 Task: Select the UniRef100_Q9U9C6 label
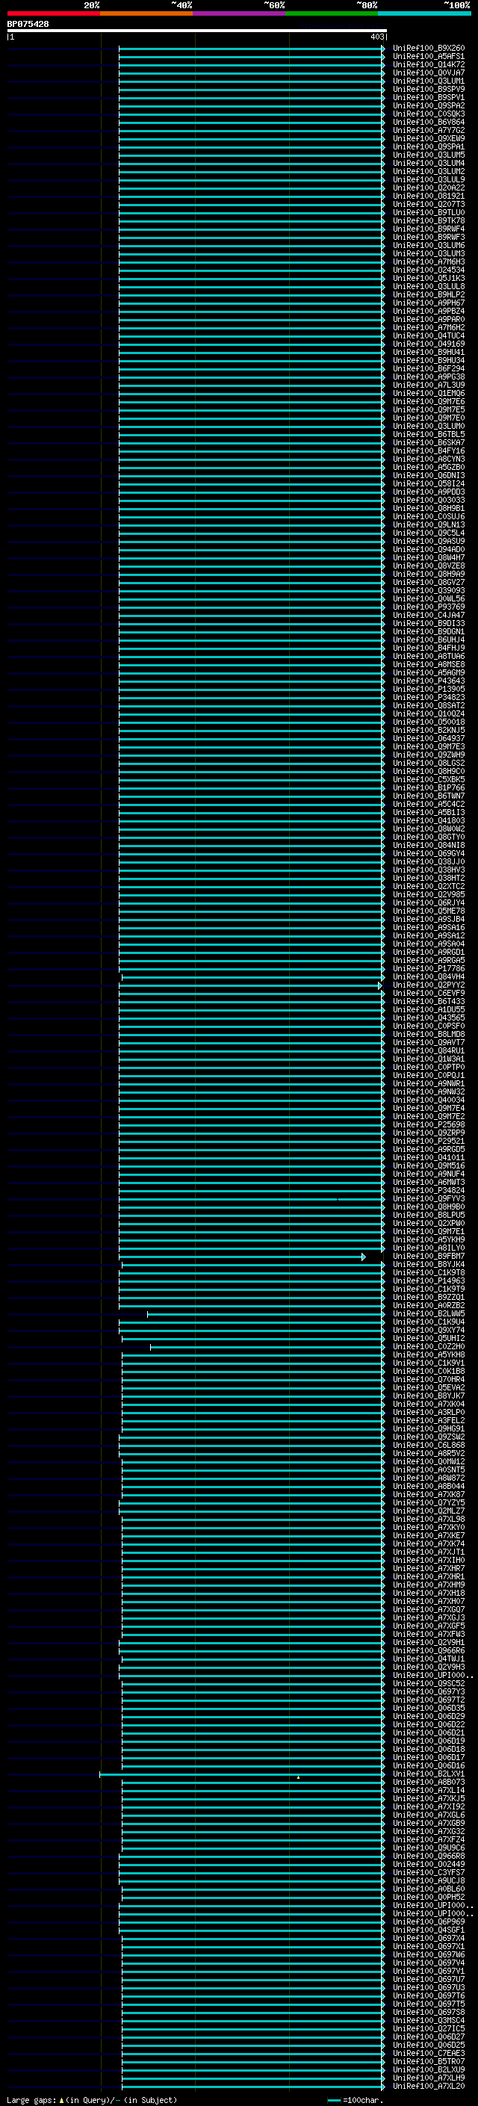tap(429, 1848)
